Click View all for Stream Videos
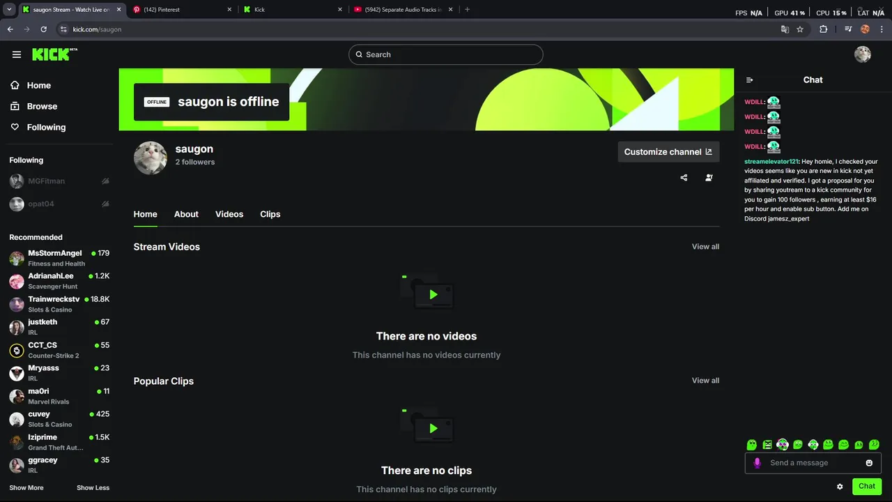The image size is (892, 502). [705, 247]
